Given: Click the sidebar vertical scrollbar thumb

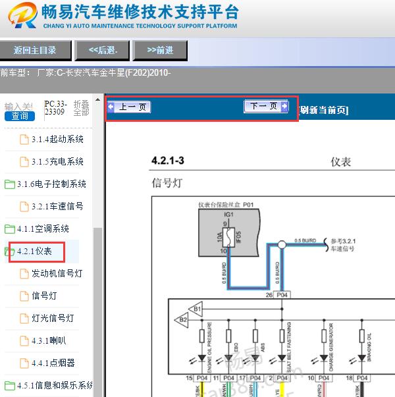Looking at the screenshot, I should (97, 312).
